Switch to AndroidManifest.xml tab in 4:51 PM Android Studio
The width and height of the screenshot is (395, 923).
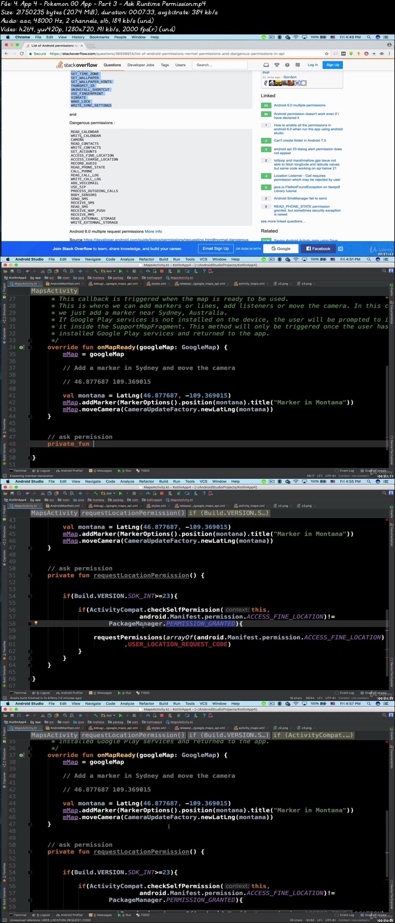click(x=65, y=284)
